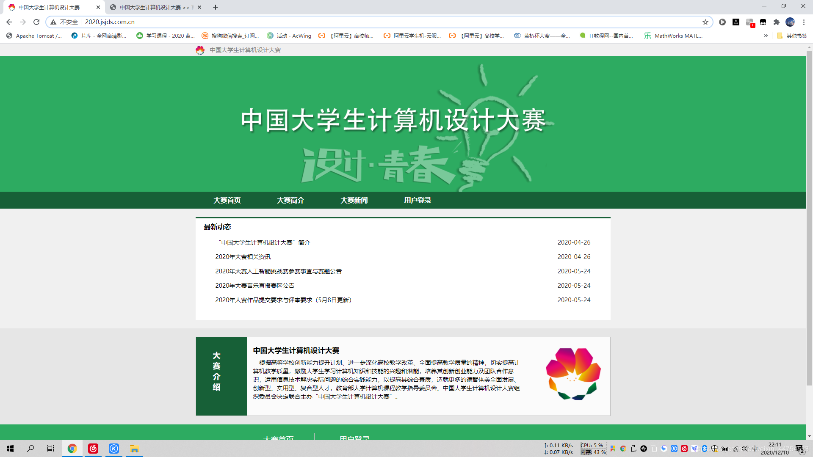Open the notification center icon
The height and width of the screenshot is (457, 813).
tap(799, 449)
